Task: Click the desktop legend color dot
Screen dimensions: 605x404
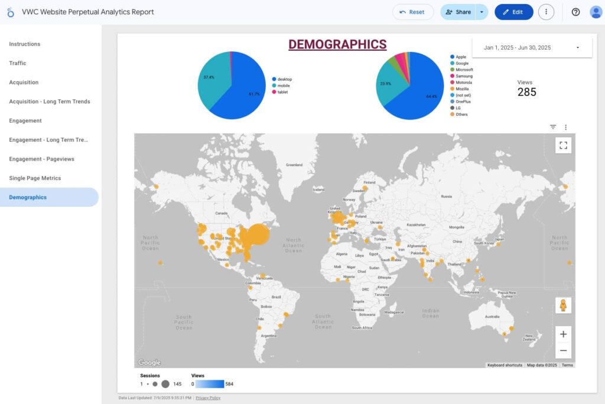Action: 274,79
